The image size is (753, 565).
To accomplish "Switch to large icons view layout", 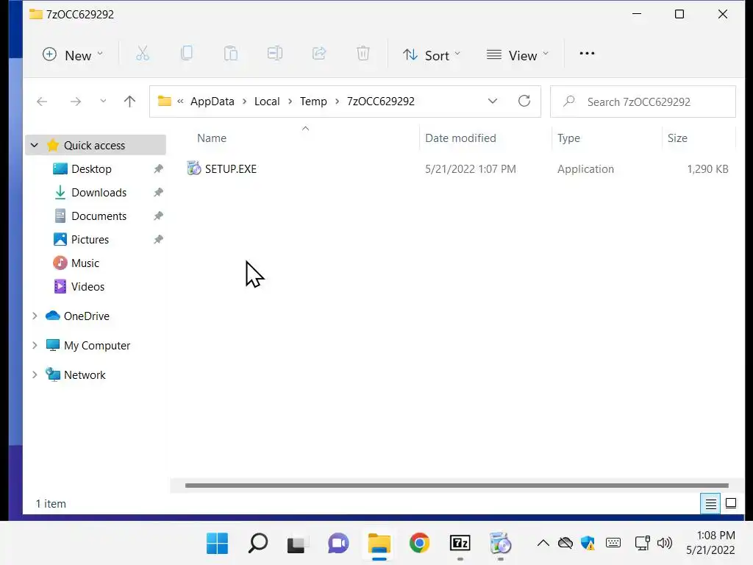I will click(x=730, y=503).
